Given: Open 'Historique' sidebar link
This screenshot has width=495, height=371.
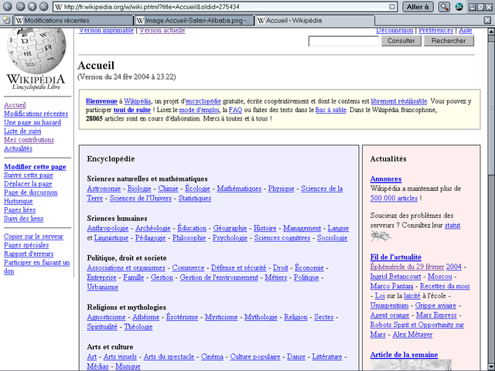Looking at the screenshot, I should (19, 201).
